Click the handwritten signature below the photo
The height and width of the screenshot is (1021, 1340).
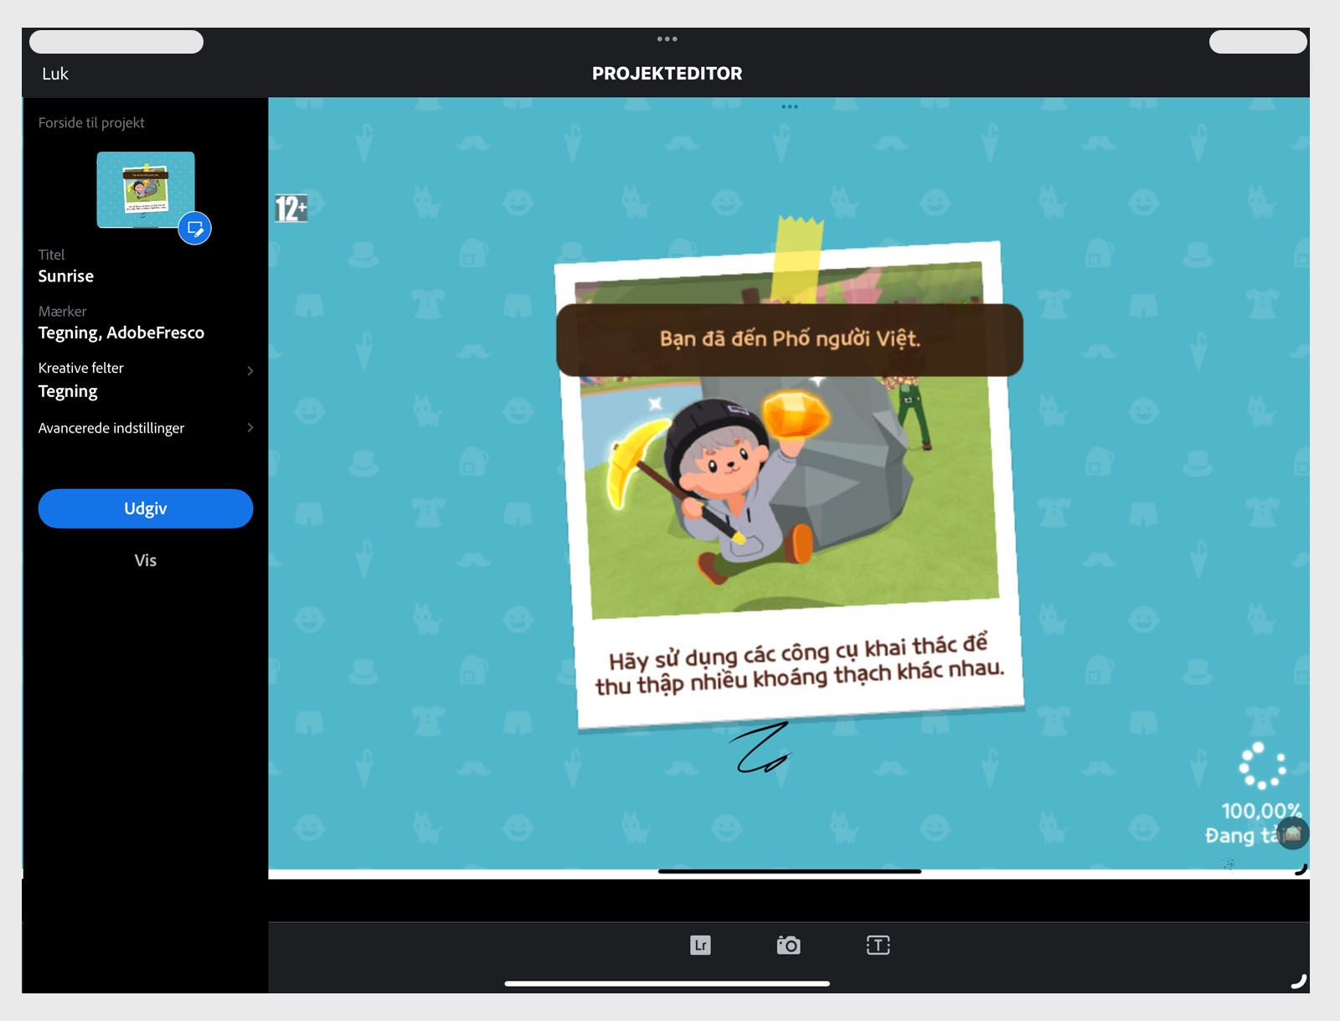click(760, 747)
